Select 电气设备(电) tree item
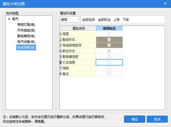The height and width of the screenshot is (127, 171). (26, 42)
